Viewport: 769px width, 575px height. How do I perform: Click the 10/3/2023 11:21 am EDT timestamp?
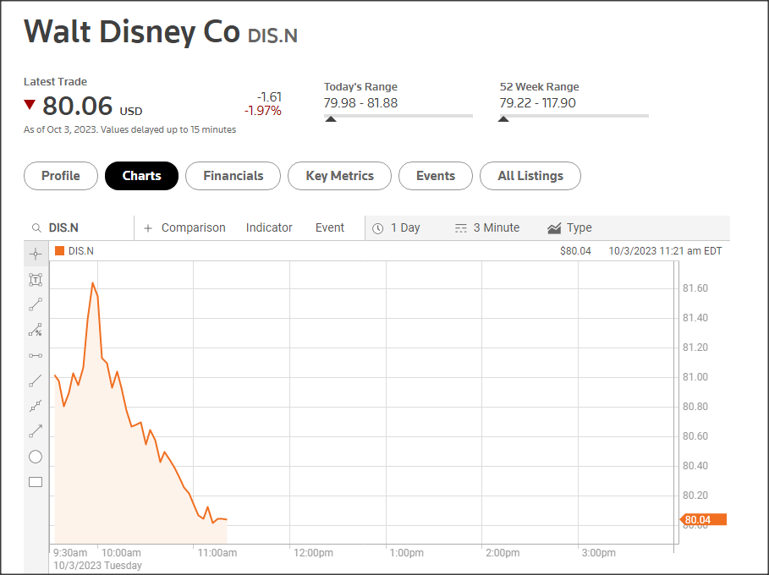[x=665, y=251]
